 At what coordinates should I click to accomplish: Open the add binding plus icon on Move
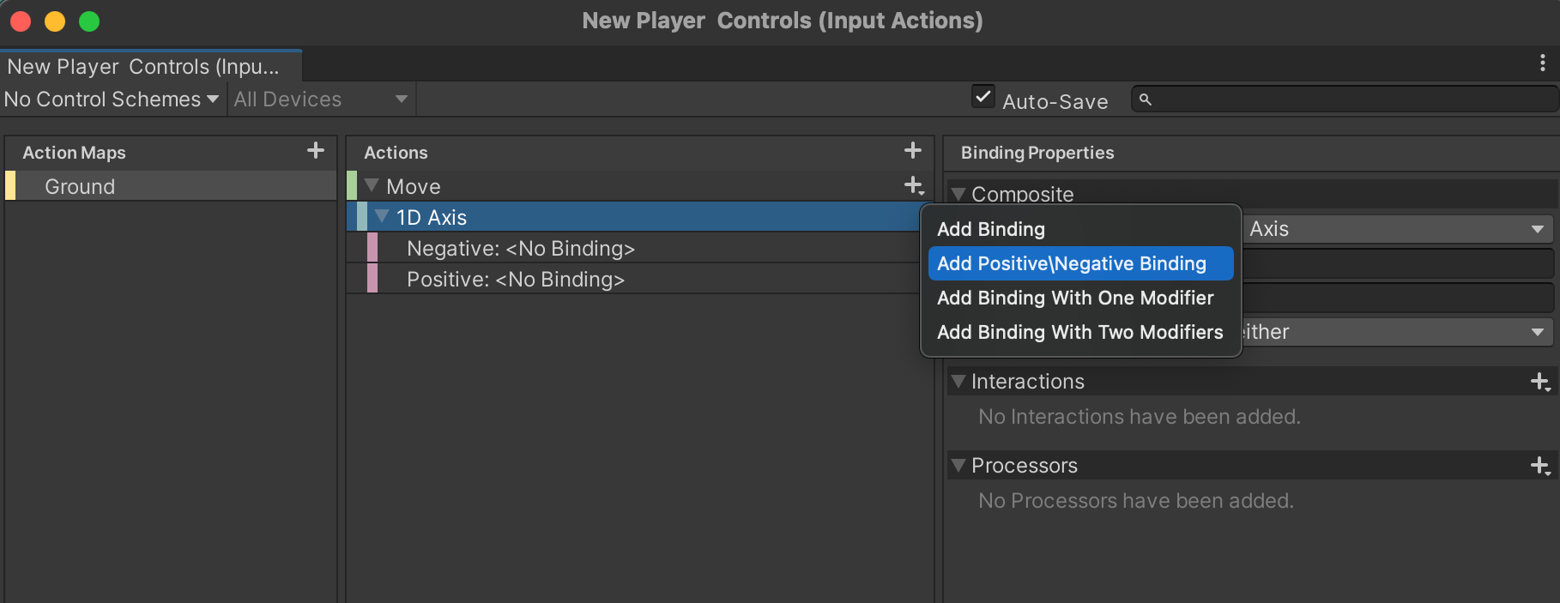(912, 185)
